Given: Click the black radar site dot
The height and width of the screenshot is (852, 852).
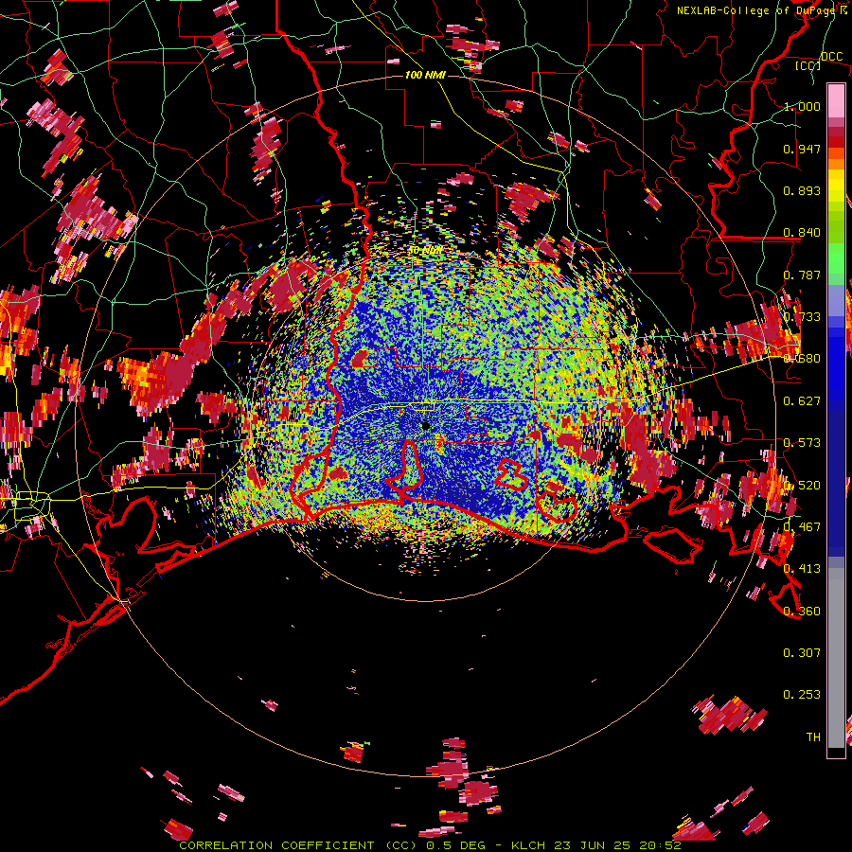Looking at the screenshot, I should click(x=425, y=425).
